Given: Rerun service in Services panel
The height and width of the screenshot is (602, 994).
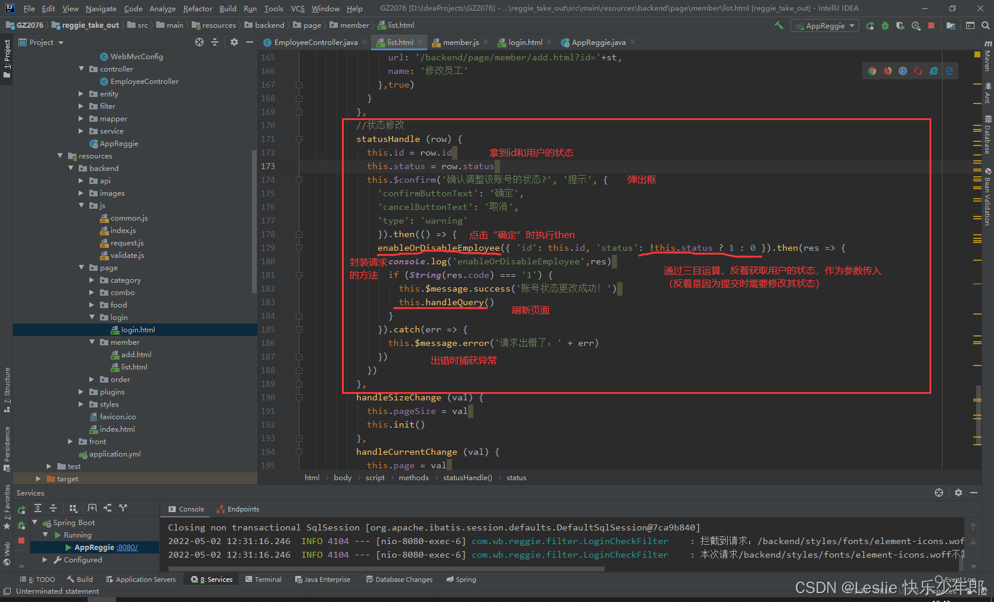Looking at the screenshot, I should coord(21,510).
